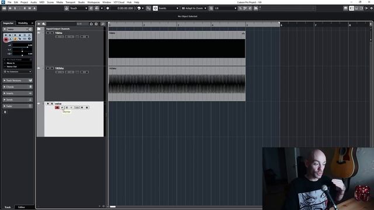Toggle global Solo (S) in the toolbar
374x210 pixels.
(15, 8)
